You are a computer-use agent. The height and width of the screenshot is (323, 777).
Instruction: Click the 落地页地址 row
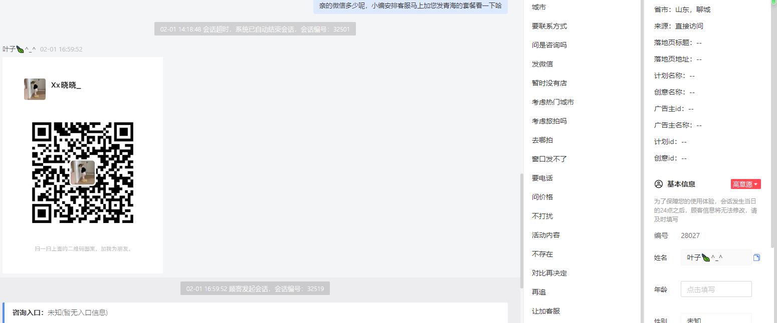coord(678,59)
